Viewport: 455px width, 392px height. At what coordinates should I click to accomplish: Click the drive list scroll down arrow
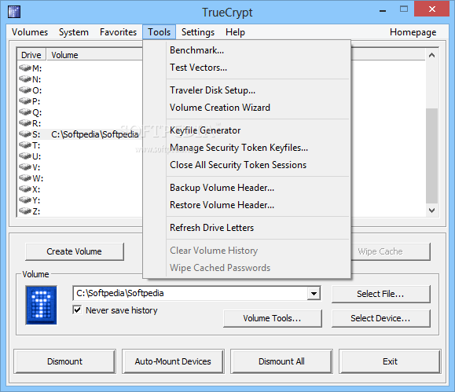click(x=431, y=211)
